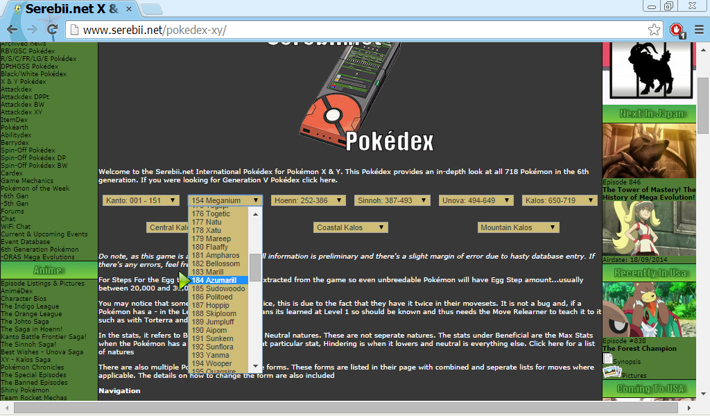710x416 pixels.
Task: Click the page vertical scrollbar thumb
Action: tap(703, 105)
